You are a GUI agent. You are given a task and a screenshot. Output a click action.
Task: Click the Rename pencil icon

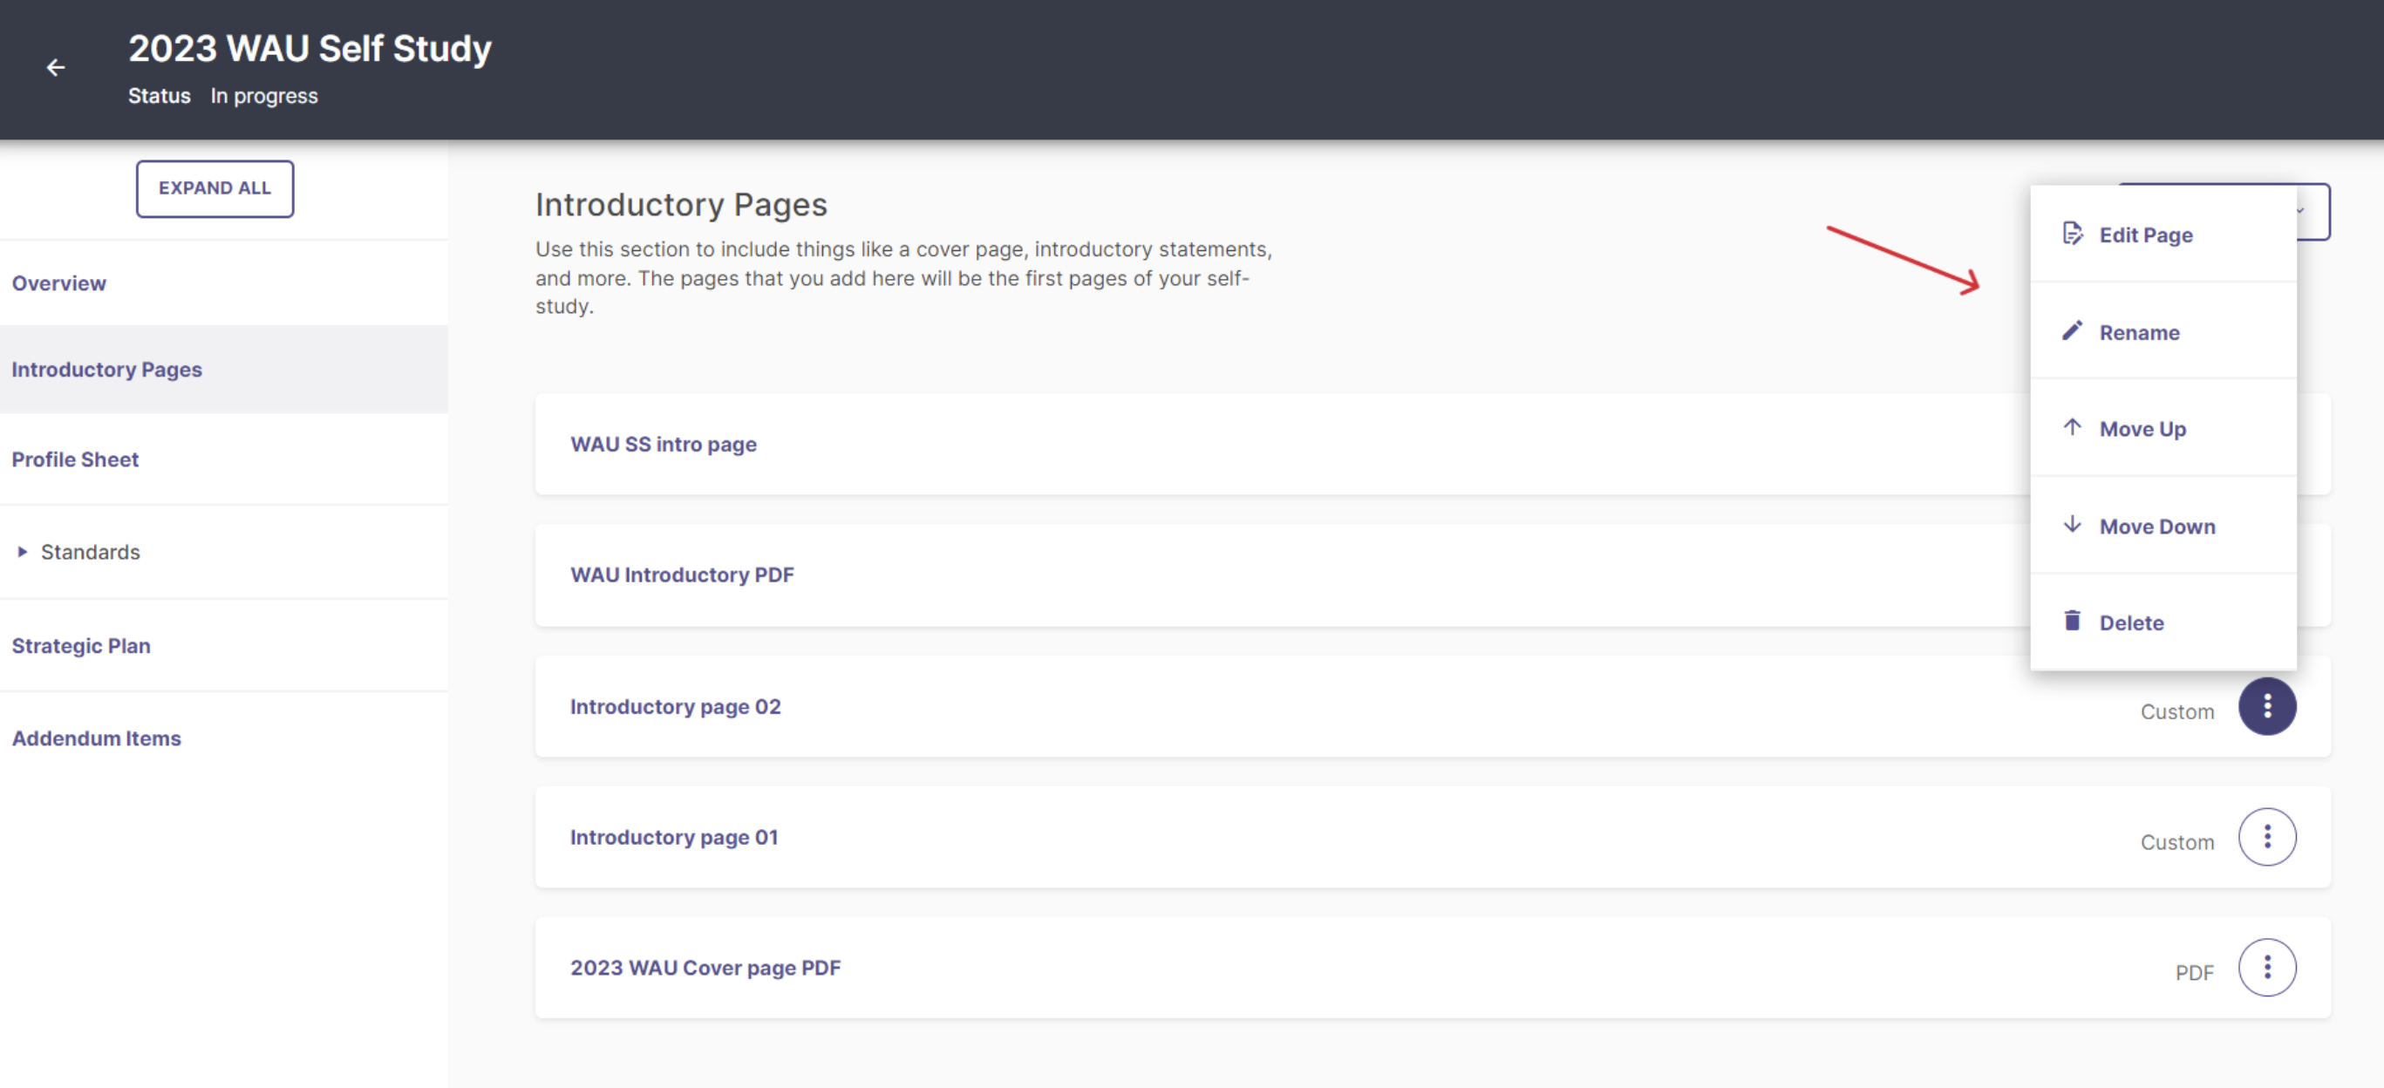click(x=2072, y=330)
